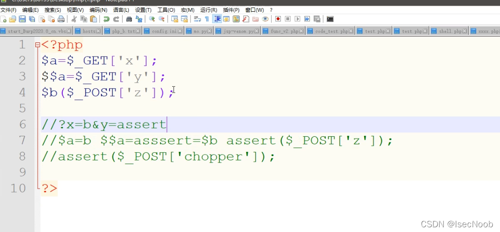
Task: Toggle file monitoring eye icon
Action: tap(265, 19)
